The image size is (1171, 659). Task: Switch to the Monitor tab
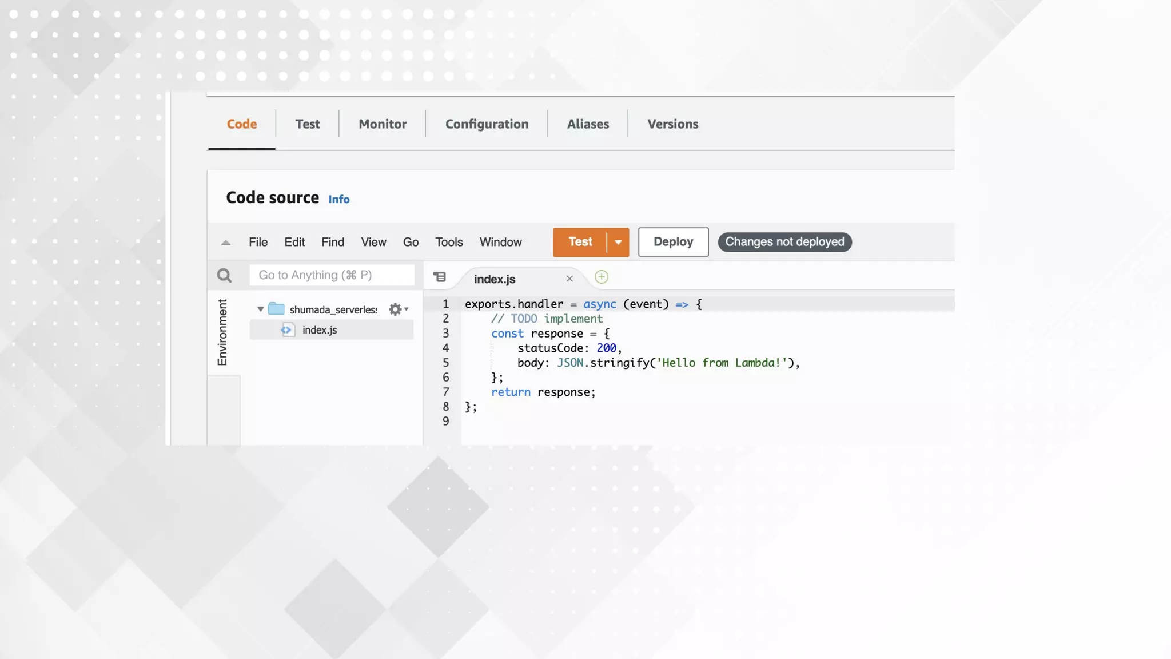[383, 124]
